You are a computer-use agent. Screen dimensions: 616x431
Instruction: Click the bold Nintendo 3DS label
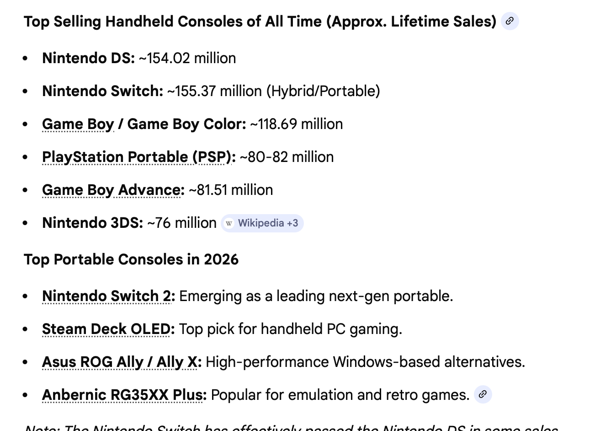tap(92, 223)
